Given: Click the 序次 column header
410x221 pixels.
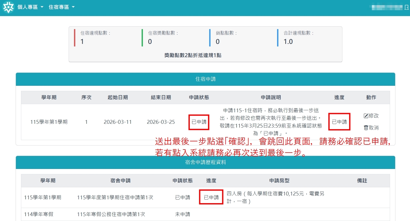Looking at the screenshot, I should 86,97.
